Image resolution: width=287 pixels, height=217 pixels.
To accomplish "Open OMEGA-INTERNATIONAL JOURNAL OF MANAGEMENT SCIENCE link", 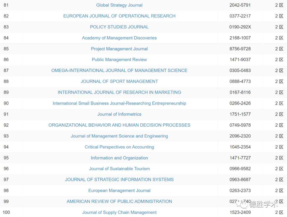I will [119, 71].
